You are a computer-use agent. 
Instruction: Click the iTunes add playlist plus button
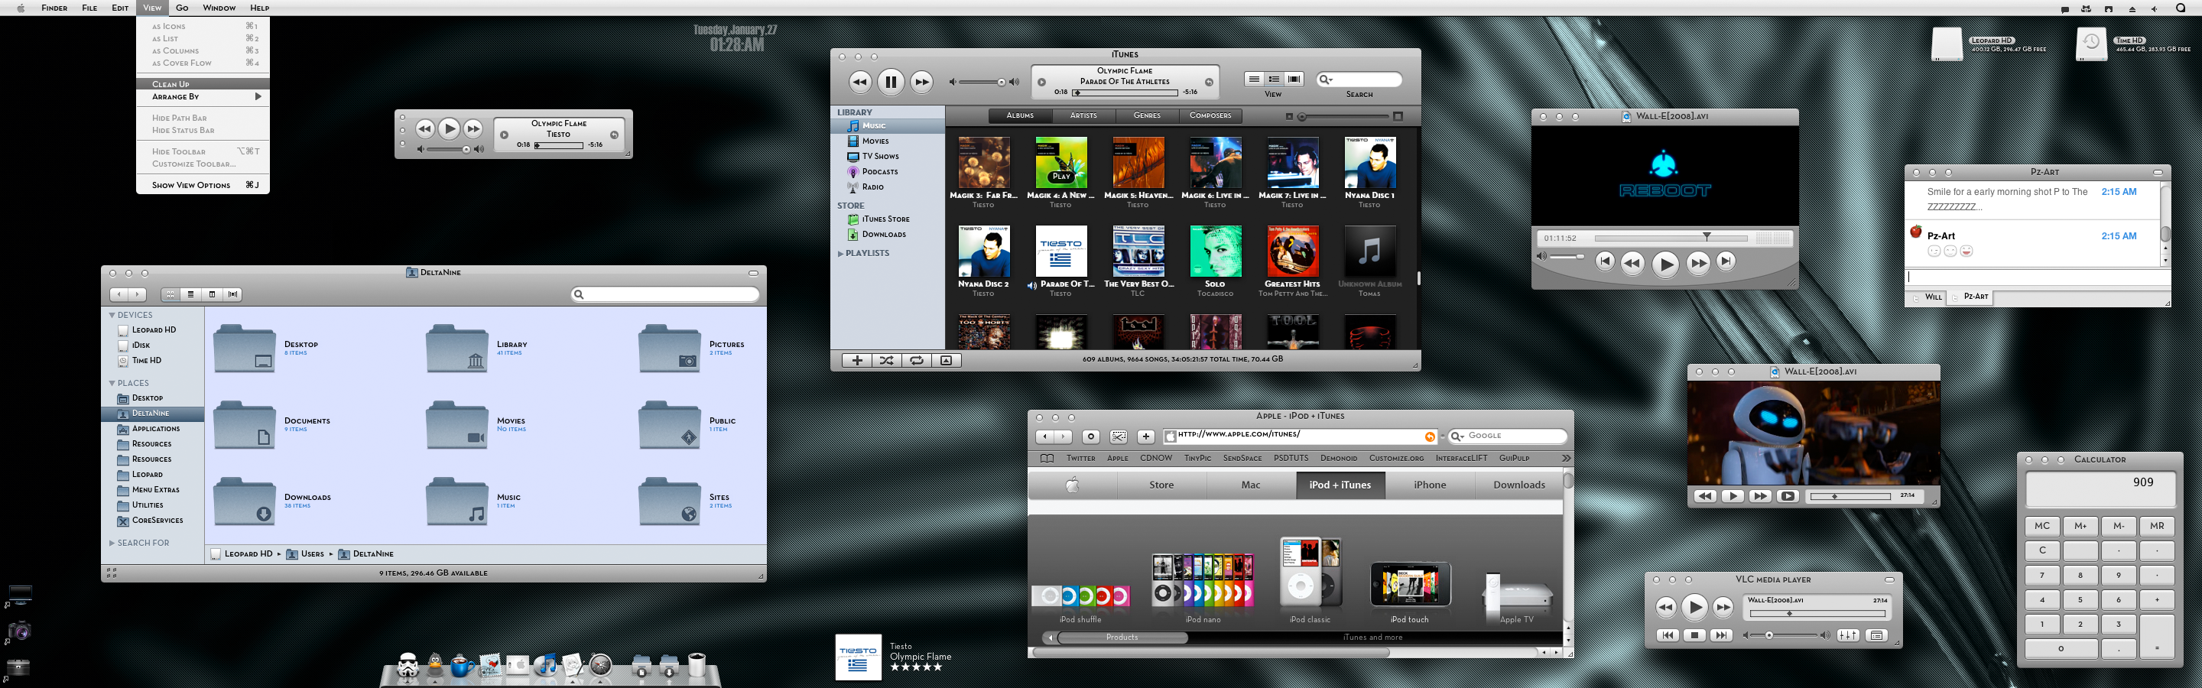coord(856,361)
